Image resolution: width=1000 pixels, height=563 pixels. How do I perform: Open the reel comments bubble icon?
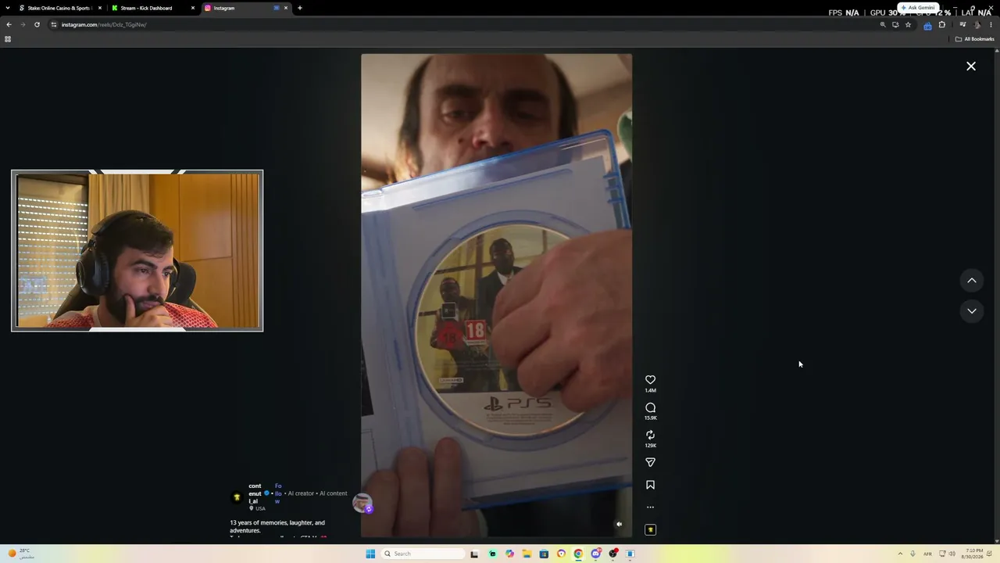click(x=650, y=407)
